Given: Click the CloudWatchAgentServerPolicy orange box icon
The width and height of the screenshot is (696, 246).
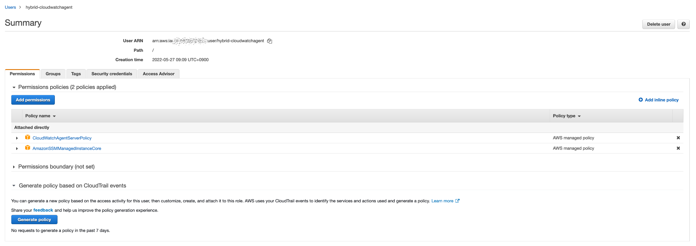Looking at the screenshot, I should (28, 137).
